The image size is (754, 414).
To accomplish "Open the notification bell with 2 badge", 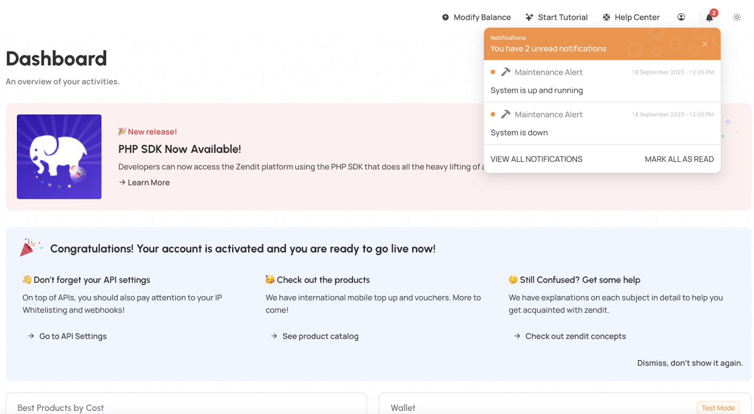I will [x=710, y=17].
